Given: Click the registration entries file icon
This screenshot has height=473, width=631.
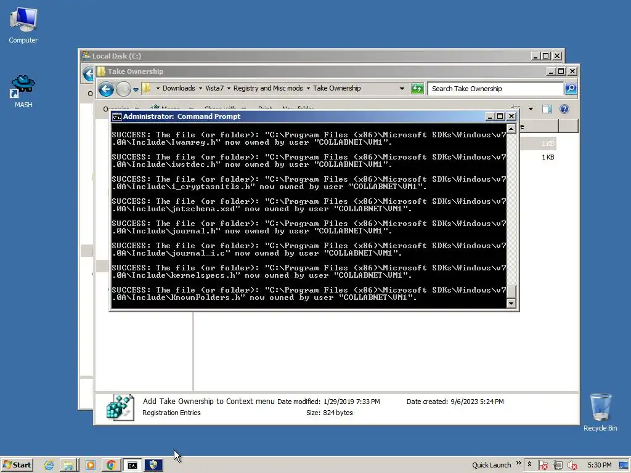Looking at the screenshot, I should [x=120, y=408].
